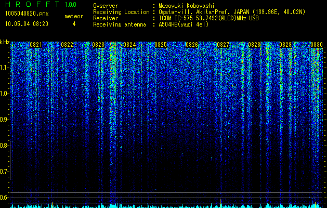This screenshot has width=327, height=208.
Task: Click the 0826 time marker label
Action: point(192,45)
